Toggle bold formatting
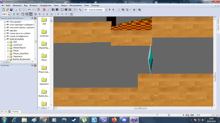Viewport: 220px width, 123px height. pyautogui.click(x=40, y=14)
